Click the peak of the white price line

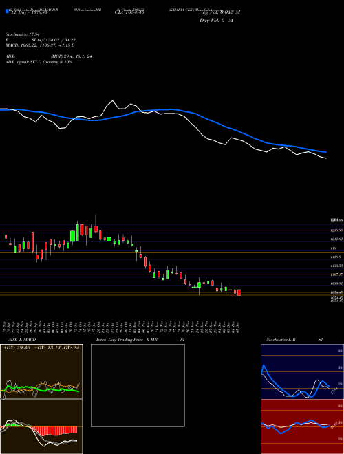coord(113,100)
